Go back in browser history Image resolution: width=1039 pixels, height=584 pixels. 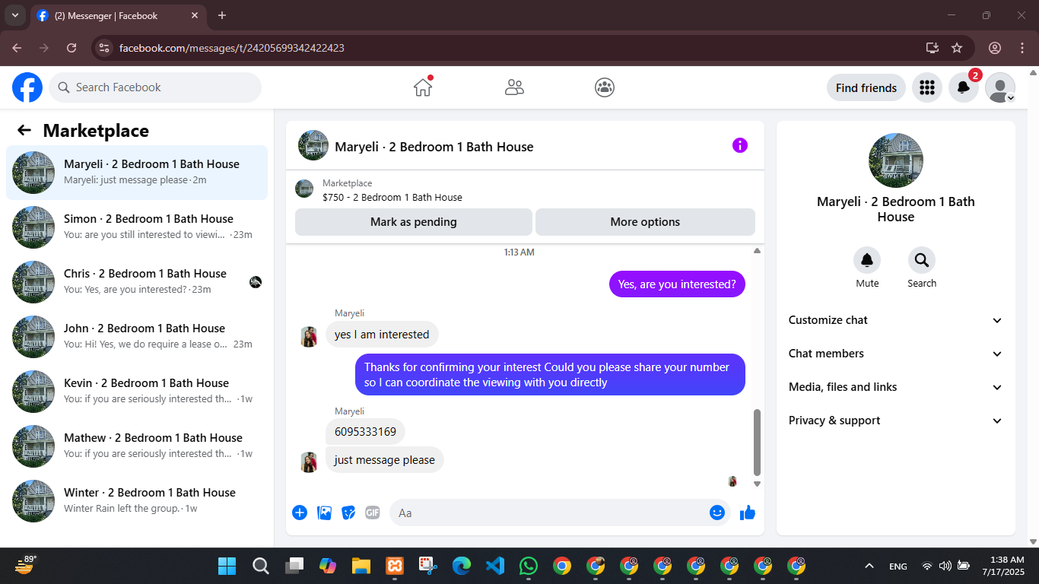[x=17, y=48]
